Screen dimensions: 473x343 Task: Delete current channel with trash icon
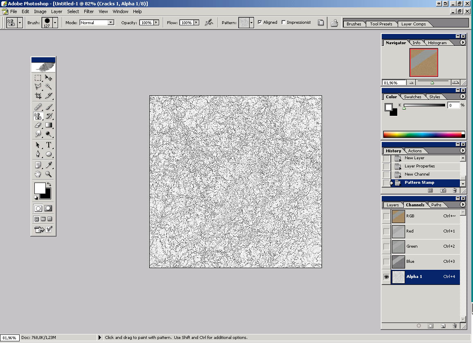[x=454, y=326]
